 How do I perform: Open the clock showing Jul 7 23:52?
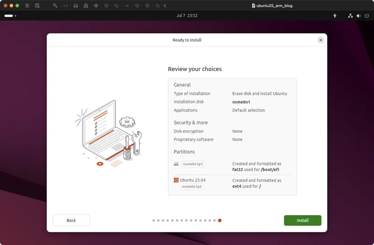tap(187, 15)
